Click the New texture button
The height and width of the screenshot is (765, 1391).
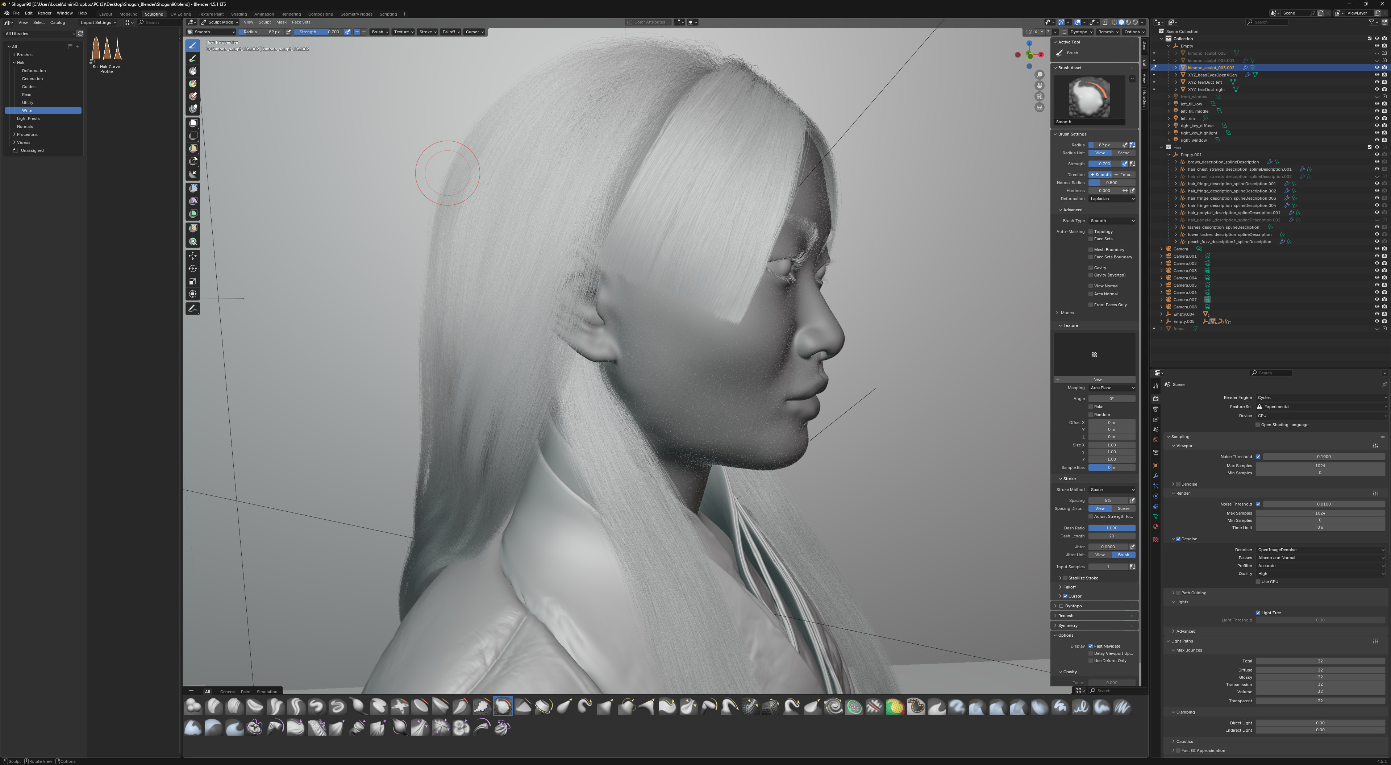click(1097, 379)
